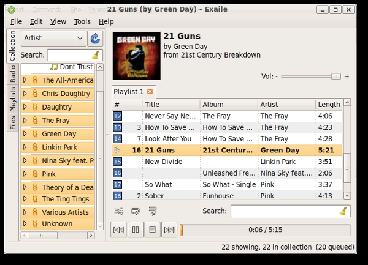This screenshot has height=265, width=368.
Task: Clear the playlist search with the broom icon
Action: [x=343, y=211]
